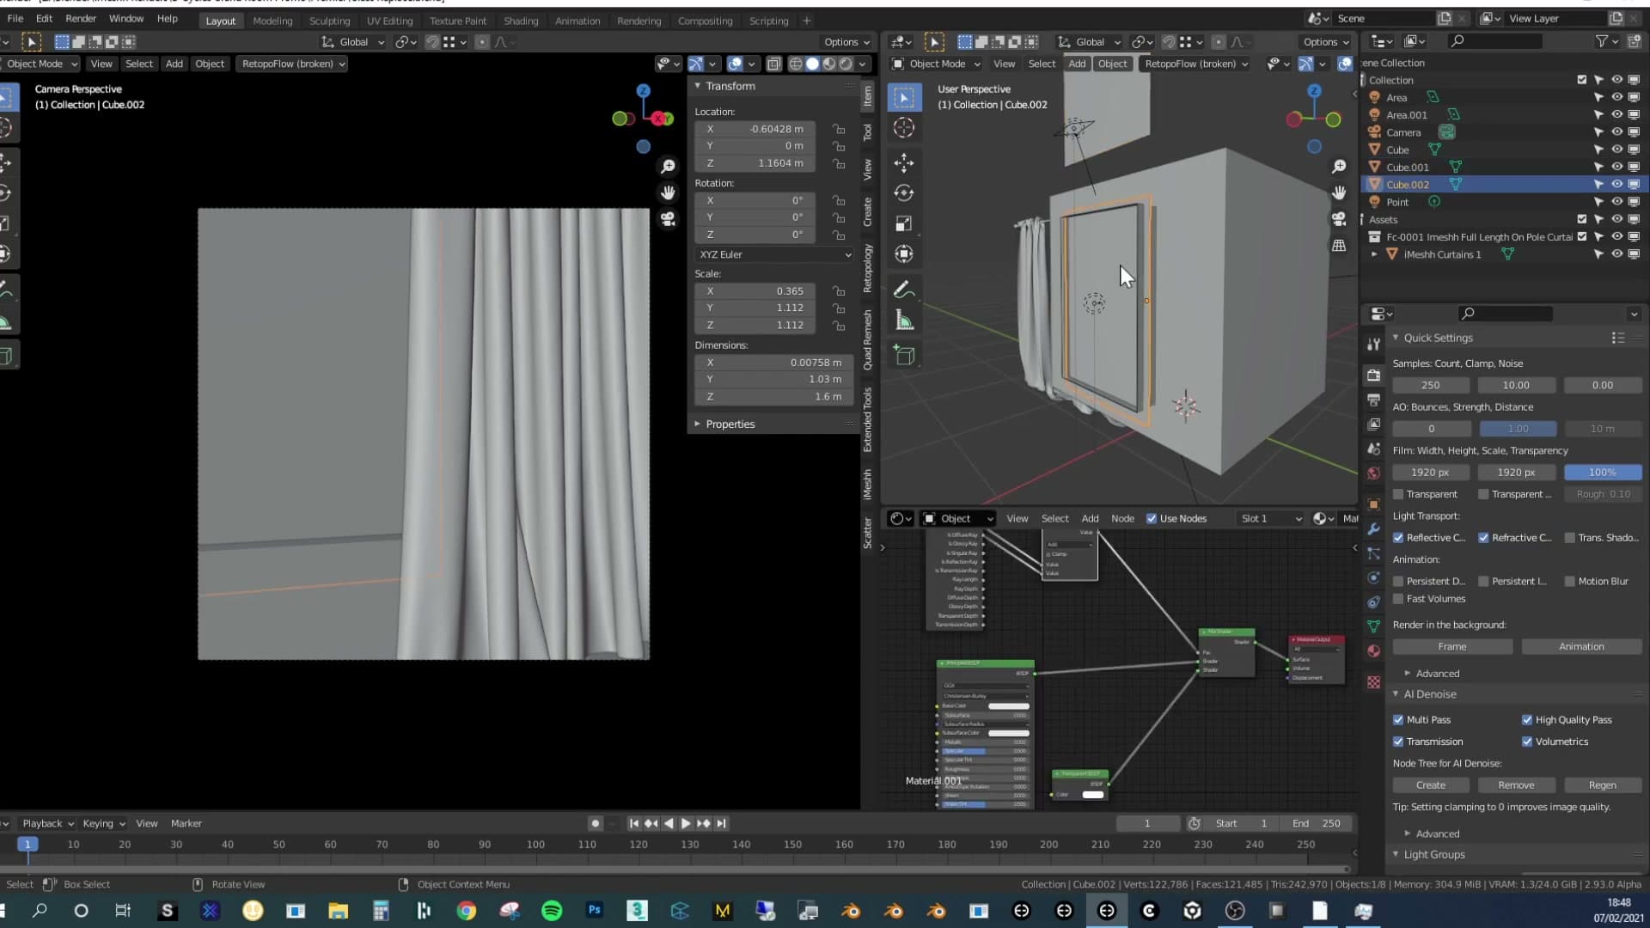Click Options button in left viewport header
The height and width of the screenshot is (928, 1650).
[846, 42]
